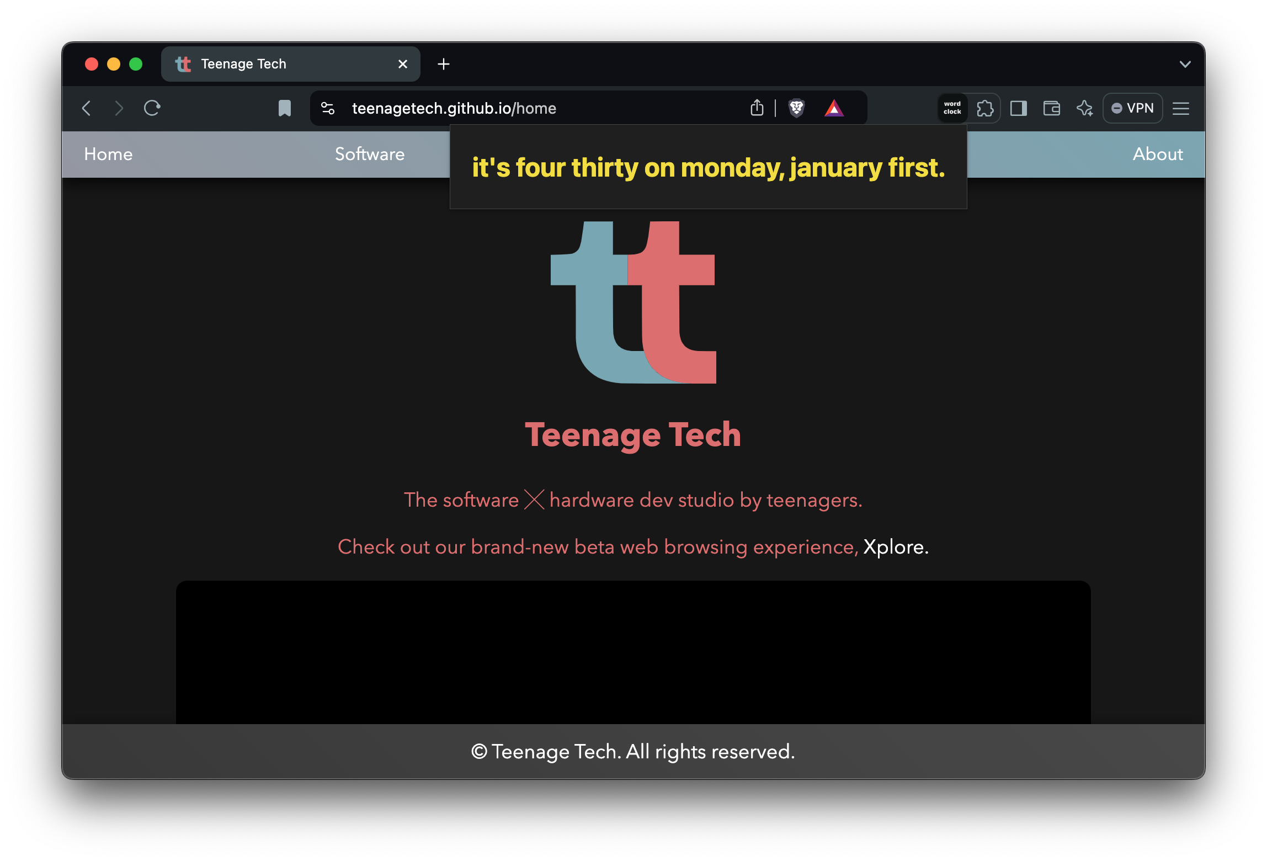
Task: Select the Teenage Tech browser tab
Action: pos(290,64)
